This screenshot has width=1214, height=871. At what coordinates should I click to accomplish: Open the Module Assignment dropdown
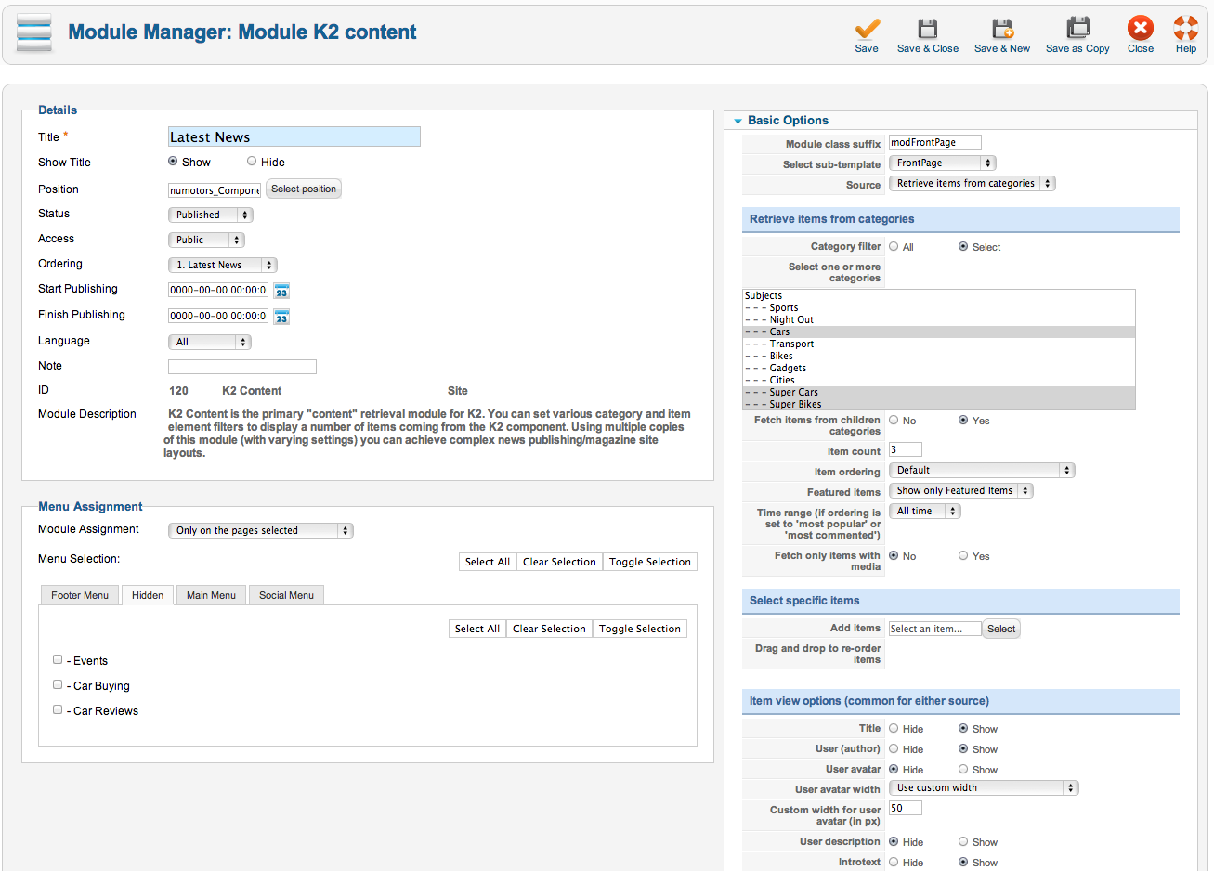(x=261, y=530)
